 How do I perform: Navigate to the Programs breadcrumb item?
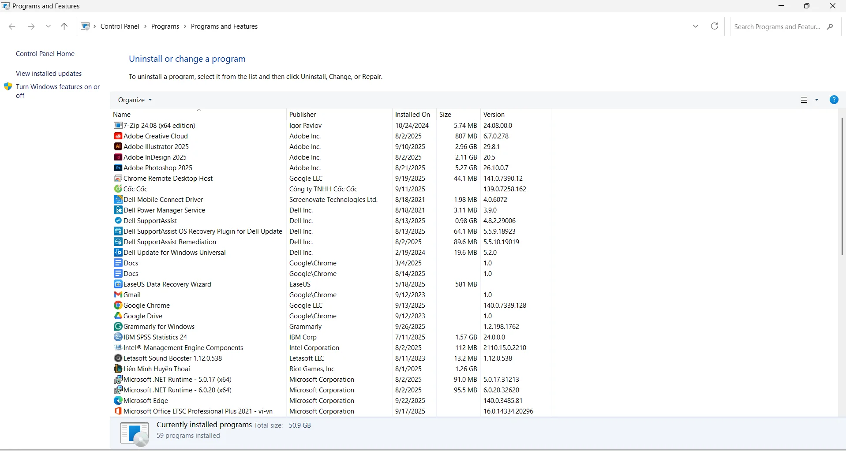click(x=165, y=26)
